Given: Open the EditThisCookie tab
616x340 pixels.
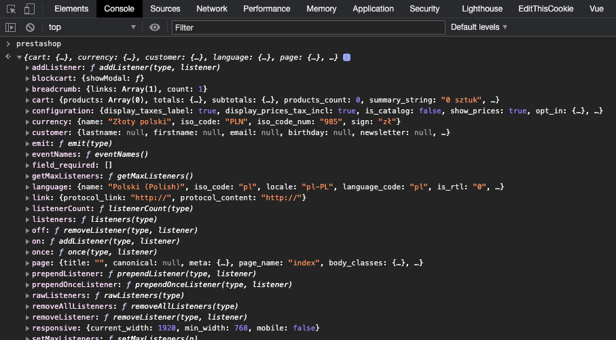Looking at the screenshot, I should [545, 9].
